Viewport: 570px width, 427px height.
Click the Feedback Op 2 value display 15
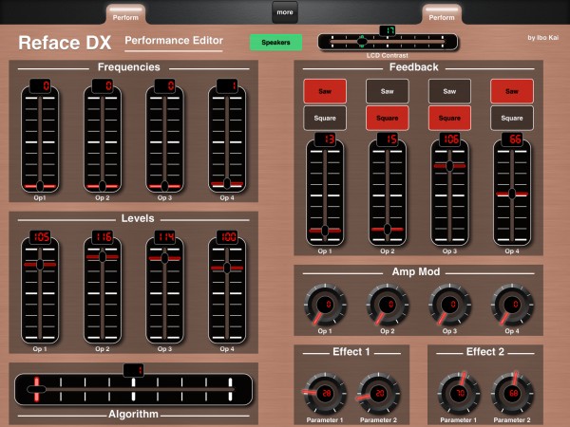pos(388,139)
